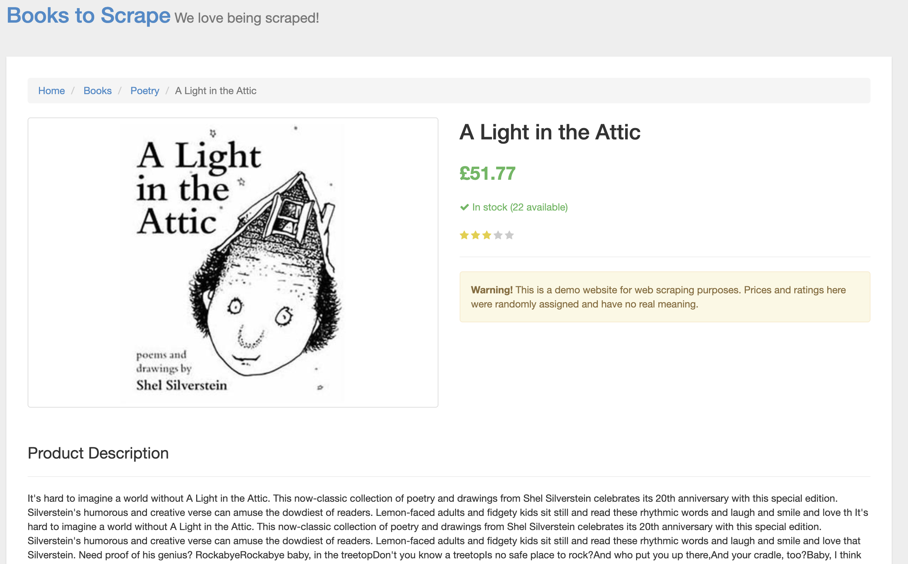This screenshot has width=908, height=564.
Task: Click the bold Warning! label
Action: click(491, 290)
